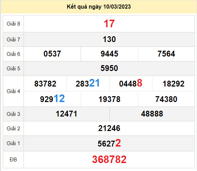This screenshot has width=197, height=171.
Task: Select the Giải 1 number 56272
Action: click(109, 143)
